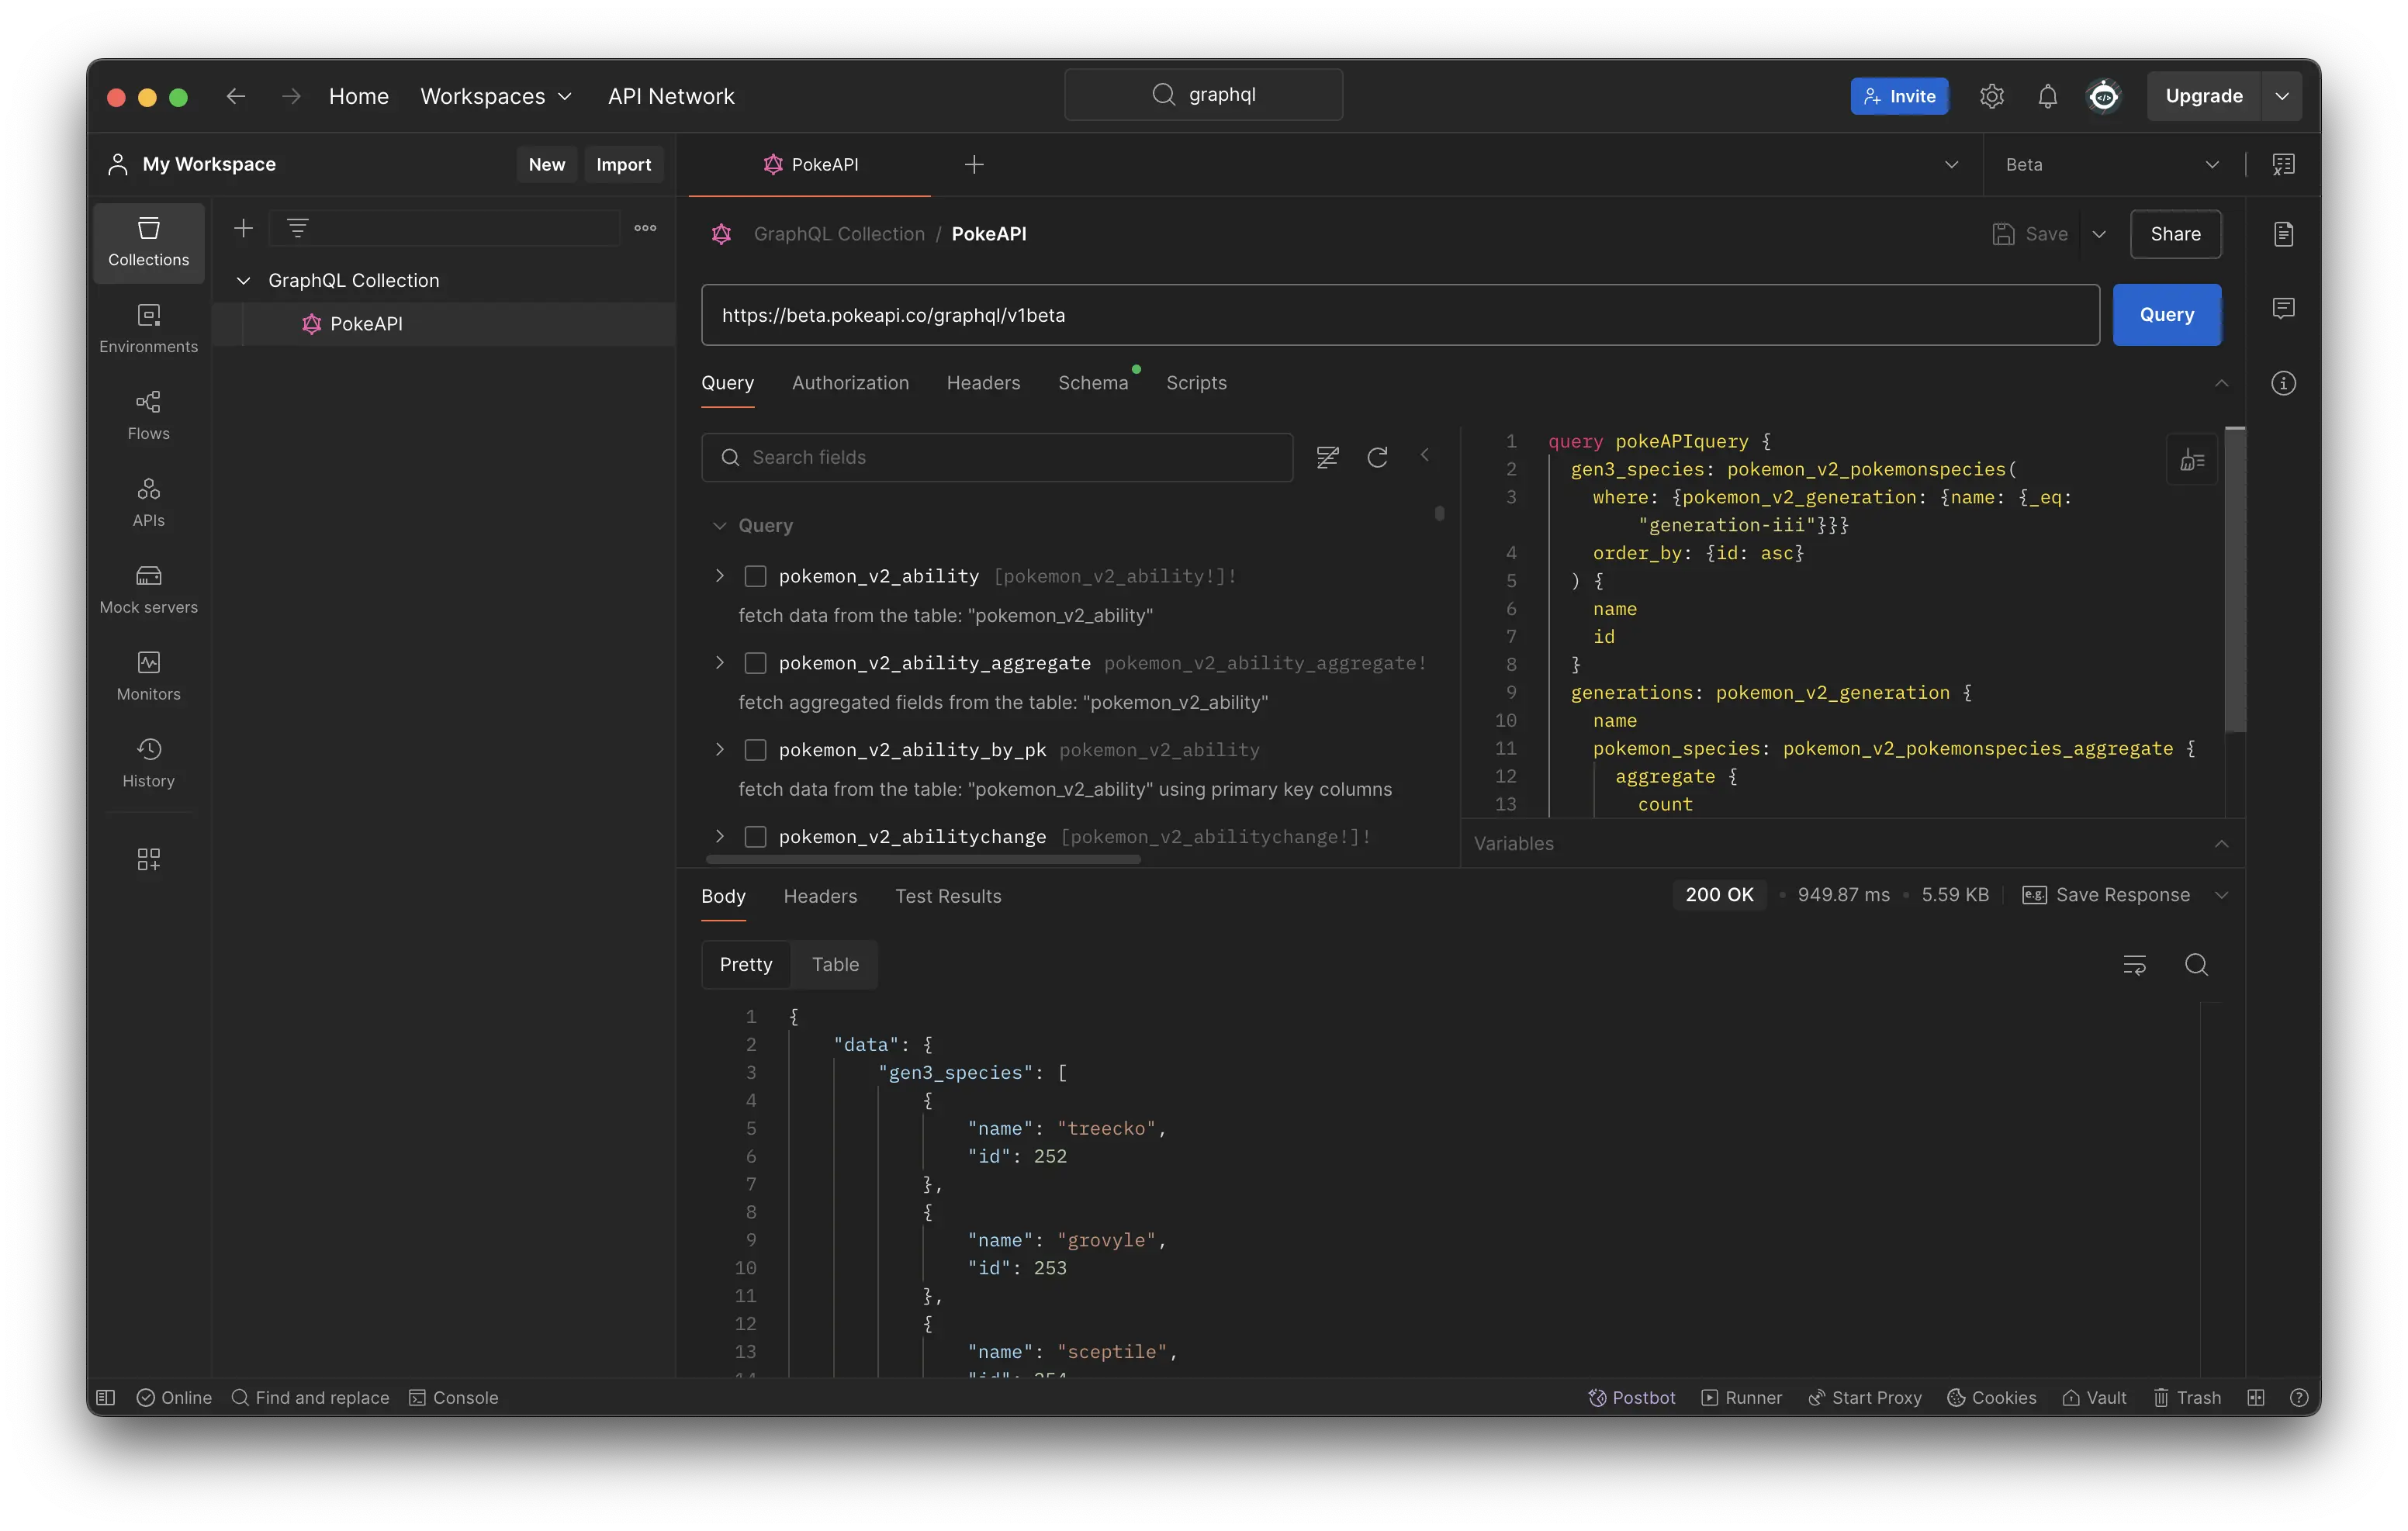This screenshot has height=1531, width=2408.
Task: Check the pokemon_v2_ability_by_pk field
Action: click(x=755, y=750)
